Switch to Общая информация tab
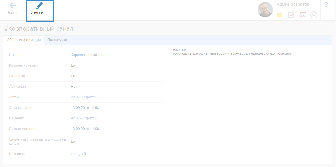The width and height of the screenshot is (336, 167). pyautogui.click(x=24, y=40)
